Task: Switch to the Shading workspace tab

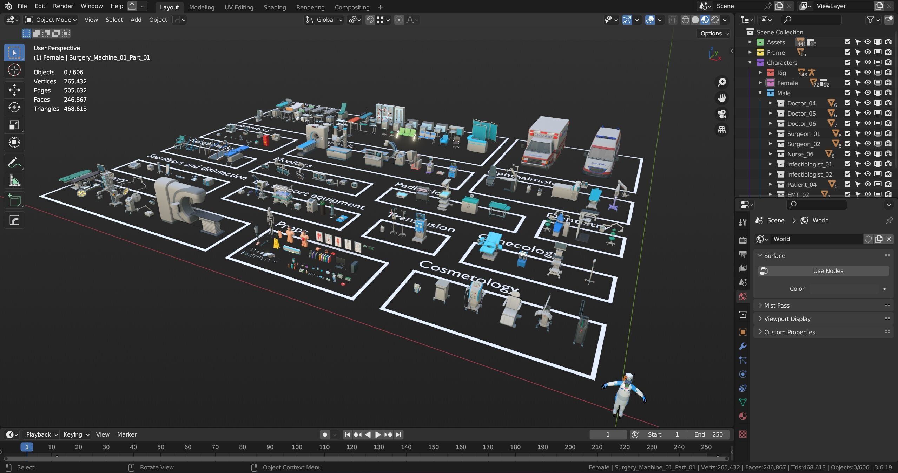Action: click(x=275, y=7)
